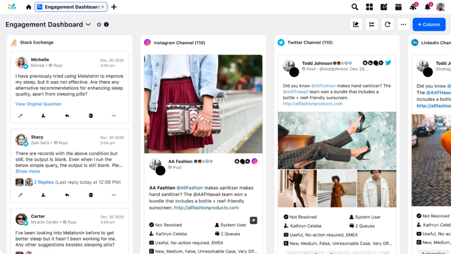Click @AAFHawaii mention in Twitter post
451x254 pixels.
295,92
